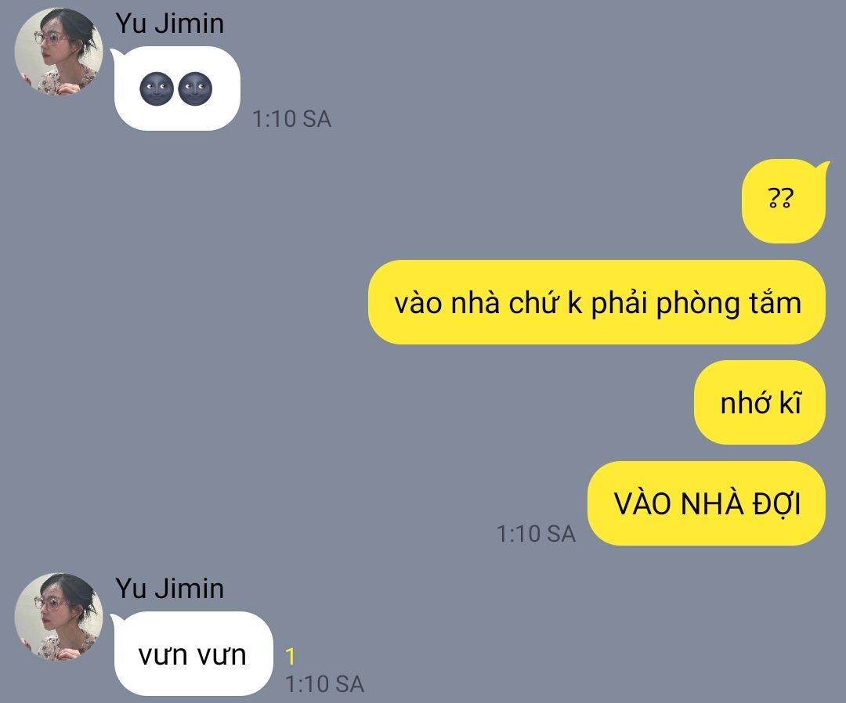Select the VÀO NHÀ ĐỢI message bubble

tap(707, 503)
